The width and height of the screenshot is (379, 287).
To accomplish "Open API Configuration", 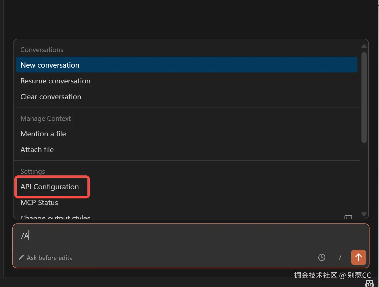I will pos(50,187).
